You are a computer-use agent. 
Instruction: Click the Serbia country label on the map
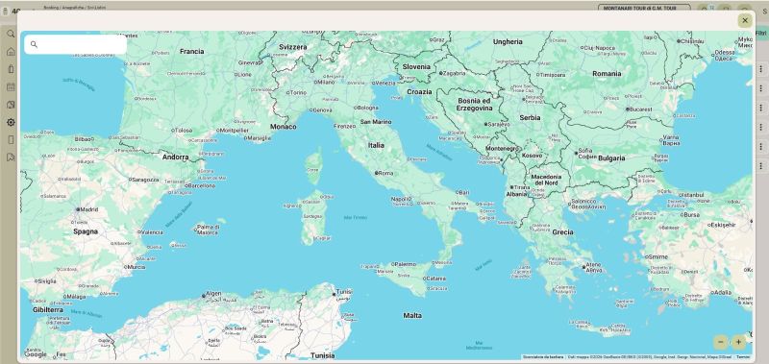click(x=530, y=117)
